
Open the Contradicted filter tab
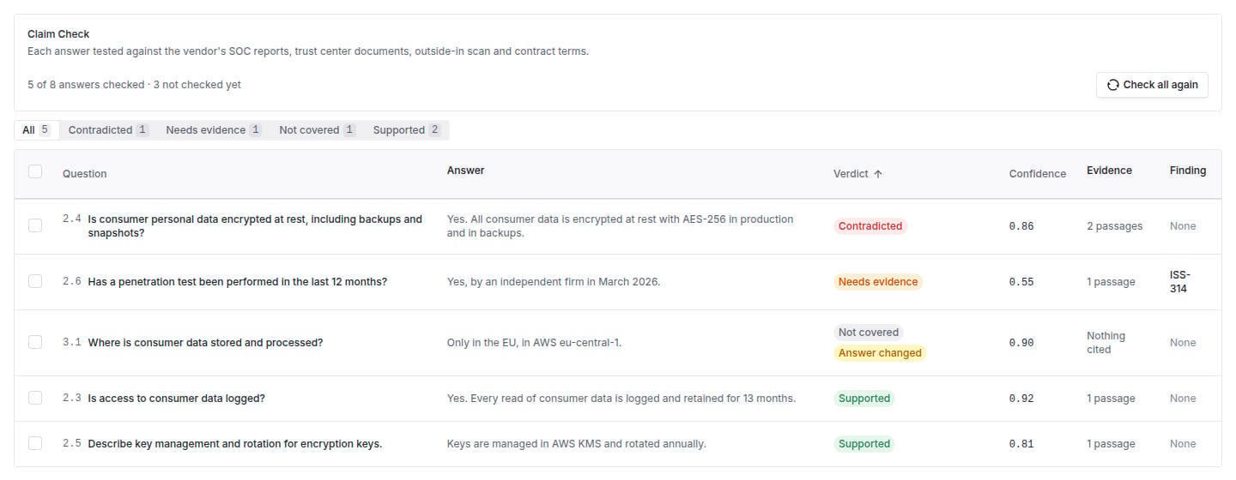point(108,130)
